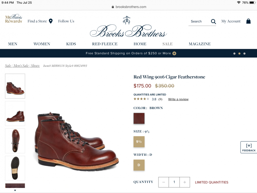
Task: Open the RED FLEECE menu
Action: [105, 44]
